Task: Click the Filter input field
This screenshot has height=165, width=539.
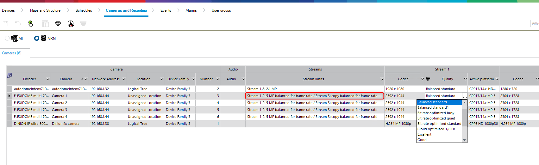Action: click(535, 24)
